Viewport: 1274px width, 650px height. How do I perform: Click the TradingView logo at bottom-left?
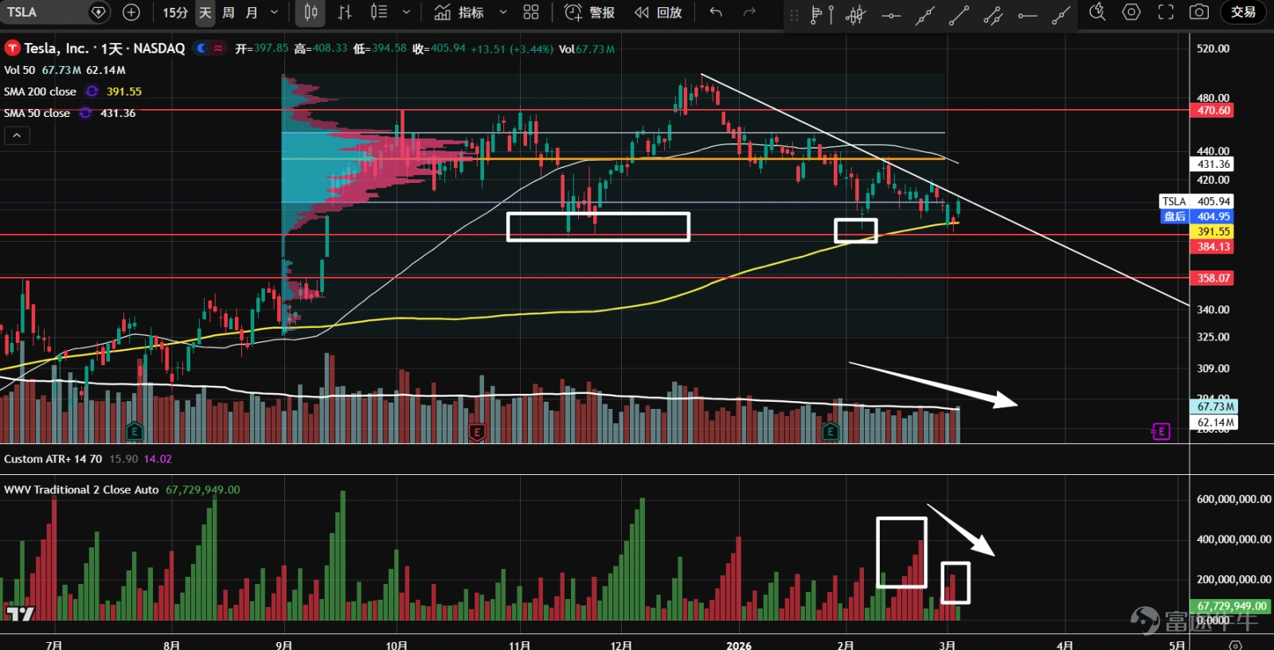21,613
